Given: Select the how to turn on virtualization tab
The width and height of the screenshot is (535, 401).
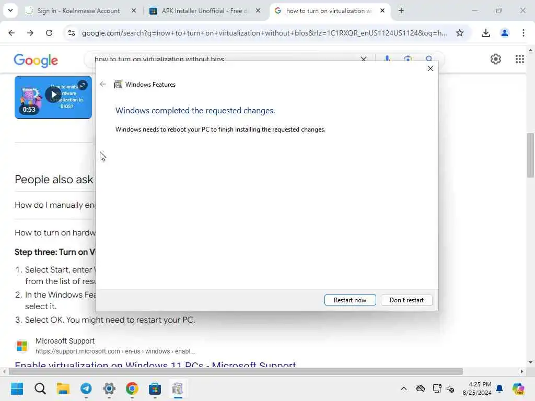Looking at the screenshot, I should (x=328, y=11).
